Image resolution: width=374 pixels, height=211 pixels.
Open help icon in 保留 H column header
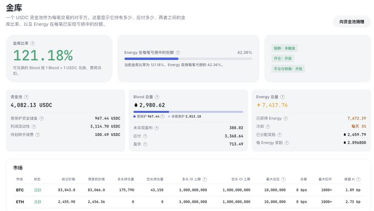(x=358, y=179)
